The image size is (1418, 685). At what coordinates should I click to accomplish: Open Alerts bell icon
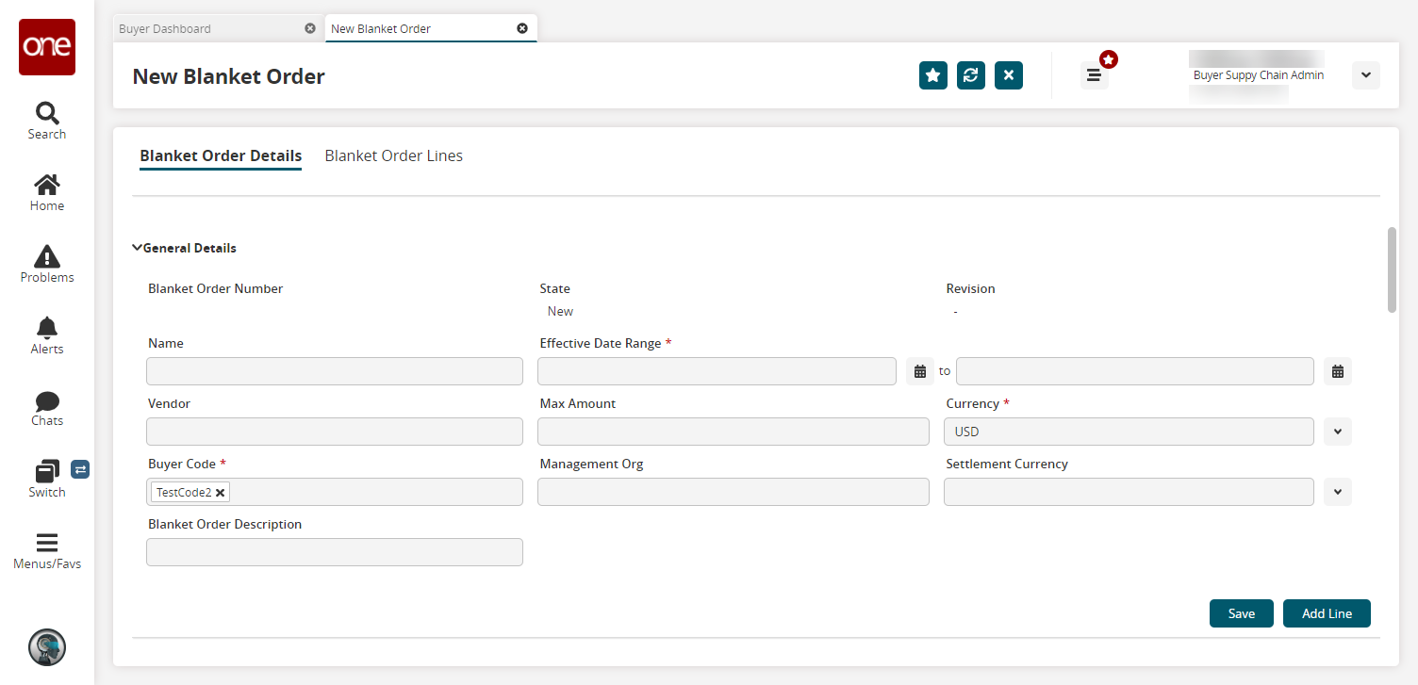pos(46,328)
